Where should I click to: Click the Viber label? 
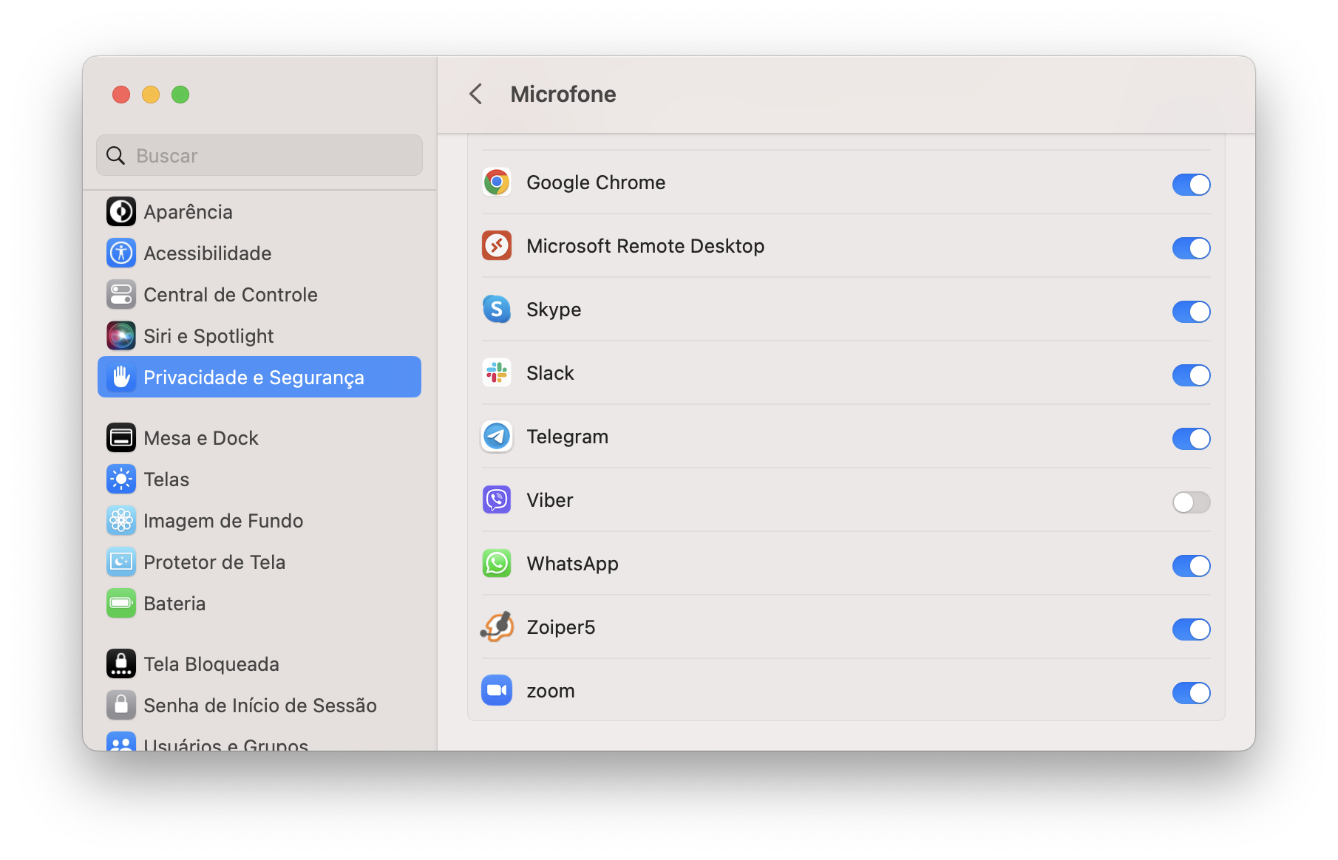[550, 500]
